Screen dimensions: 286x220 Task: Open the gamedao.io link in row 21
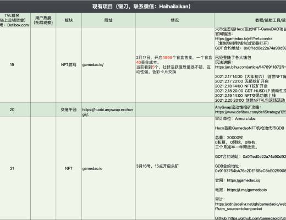(92, 168)
